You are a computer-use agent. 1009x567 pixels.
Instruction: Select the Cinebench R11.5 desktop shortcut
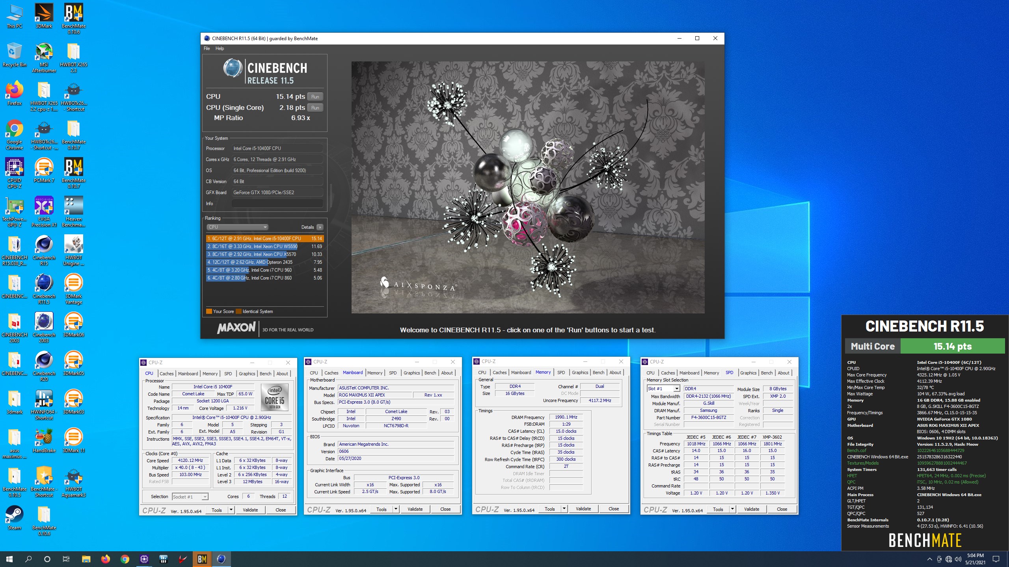[x=44, y=289]
